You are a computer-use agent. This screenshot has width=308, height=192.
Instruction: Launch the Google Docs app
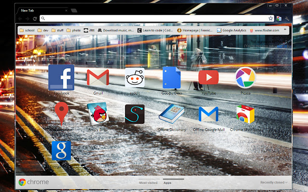pos(172,78)
